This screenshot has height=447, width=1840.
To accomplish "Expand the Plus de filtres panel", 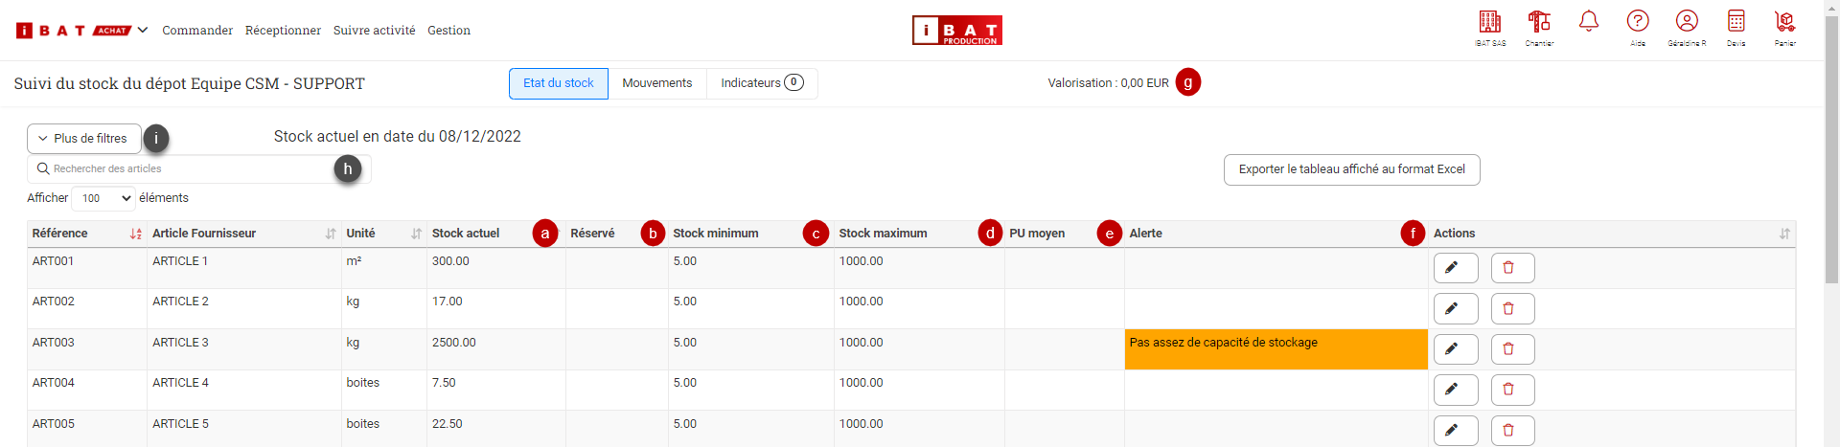I will tap(83, 139).
